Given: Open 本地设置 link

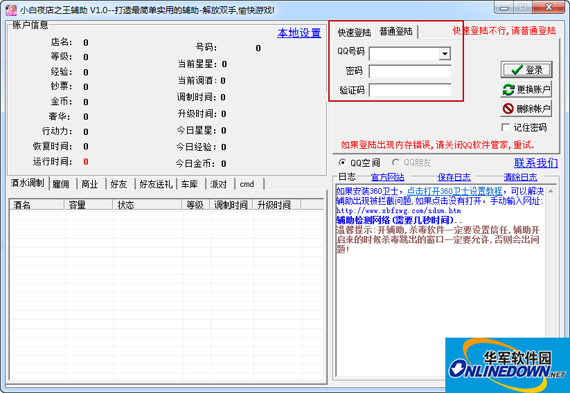Looking at the screenshot, I should click(299, 33).
